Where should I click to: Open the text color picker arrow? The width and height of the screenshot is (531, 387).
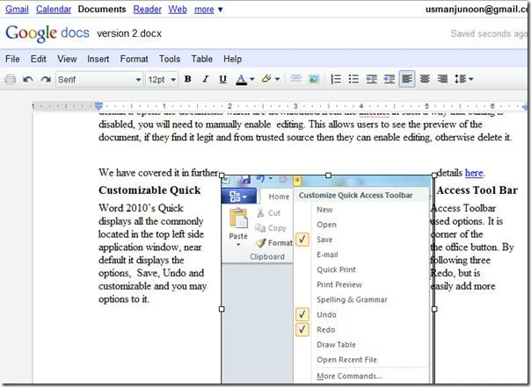pos(252,79)
